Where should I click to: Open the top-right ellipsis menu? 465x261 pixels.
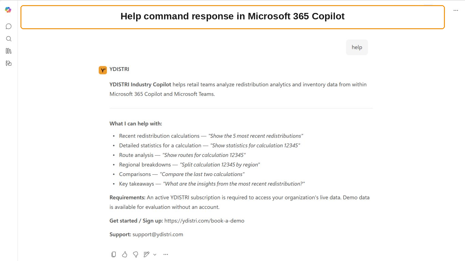tap(456, 11)
